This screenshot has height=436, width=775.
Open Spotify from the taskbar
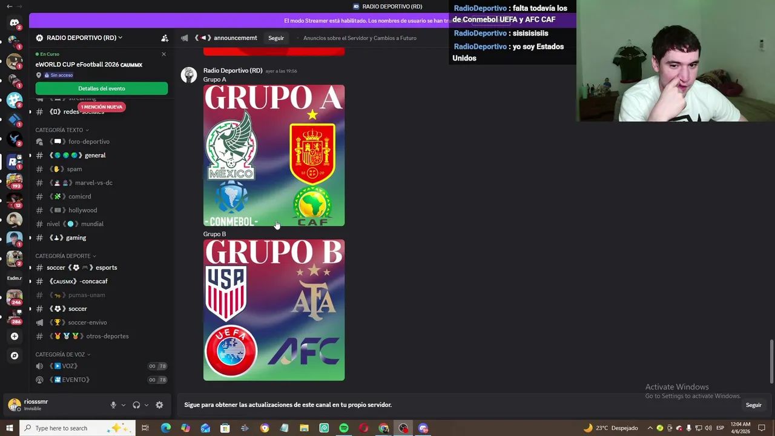click(x=344, y=428)
